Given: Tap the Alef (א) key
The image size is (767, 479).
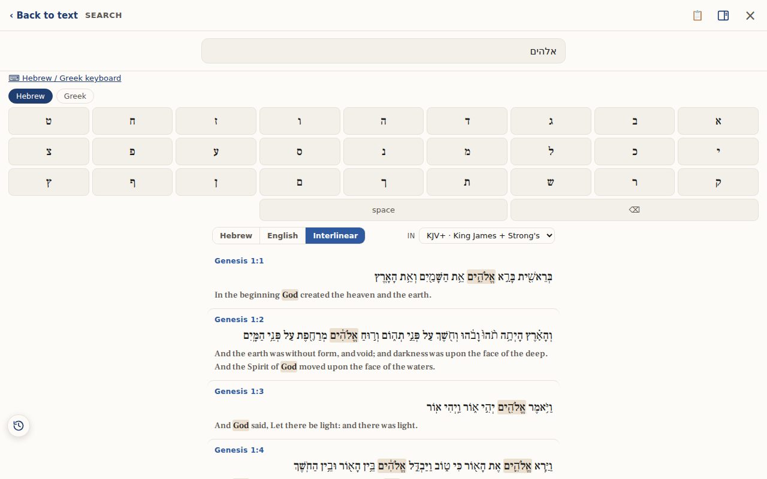Looking at the screenshot, I should point(718,121).
